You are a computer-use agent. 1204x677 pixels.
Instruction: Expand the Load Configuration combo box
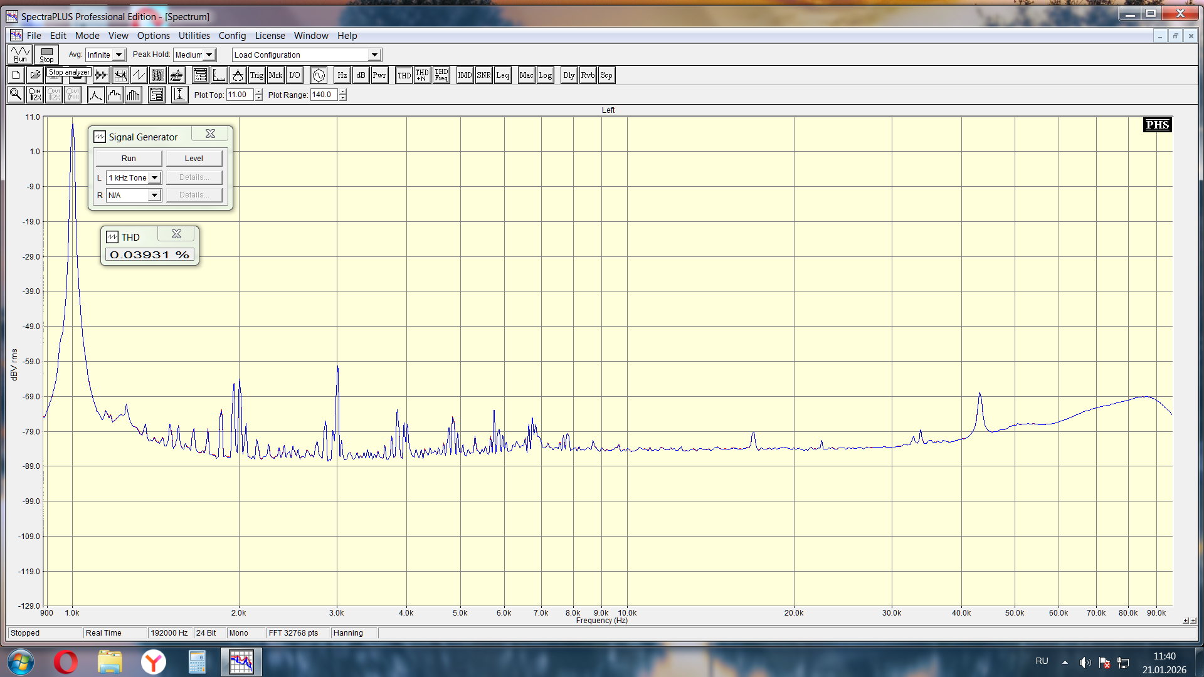click(x=374, y=55)
